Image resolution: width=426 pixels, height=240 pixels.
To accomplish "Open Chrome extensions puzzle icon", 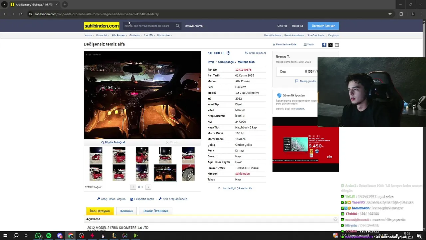I will (x=401, y=14).
